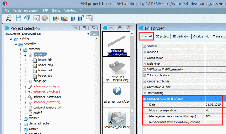Click the grayed settings panel toolbar icon
This screenshot has height=134, width=226.
tap(36, 18)
